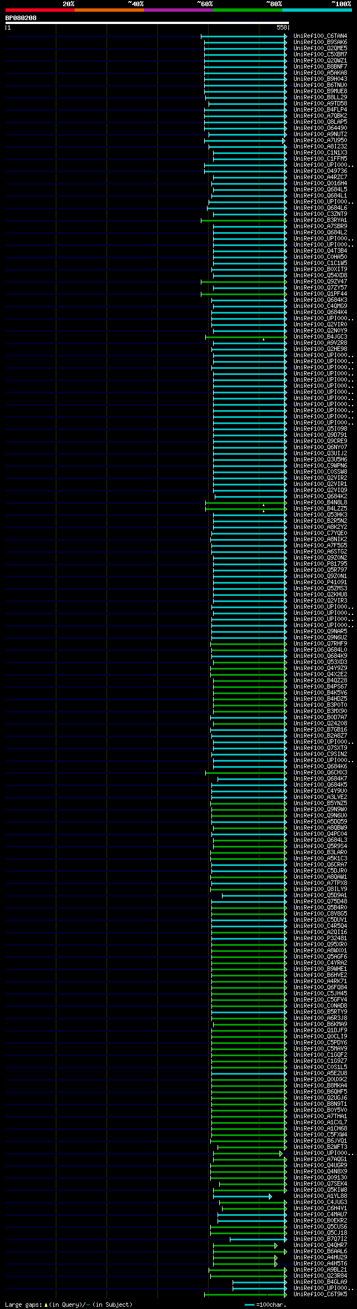Click the orange ~40% identity legend segment
The width and height of the screenshot is (357, 1309).
tap(109, 10)
